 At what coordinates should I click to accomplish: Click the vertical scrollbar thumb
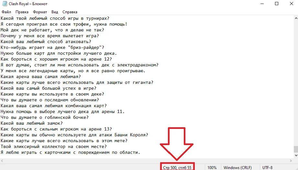[x=296, y=149]
